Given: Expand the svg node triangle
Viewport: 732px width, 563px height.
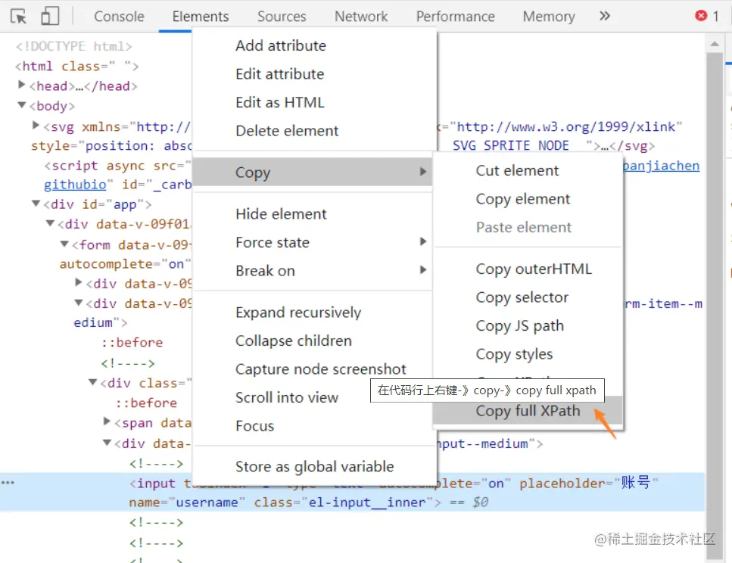Looking at the screenshot, I should (x=36, y=125).
